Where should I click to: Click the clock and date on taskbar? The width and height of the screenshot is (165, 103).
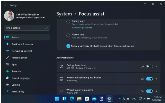[x=157, y=99]
